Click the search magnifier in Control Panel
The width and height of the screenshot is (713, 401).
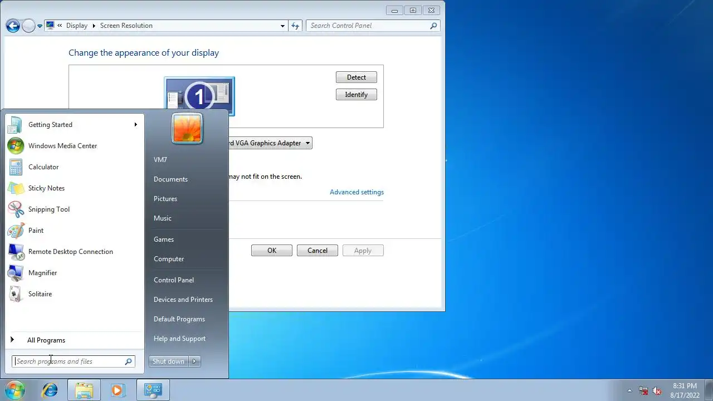coord(433,26)
